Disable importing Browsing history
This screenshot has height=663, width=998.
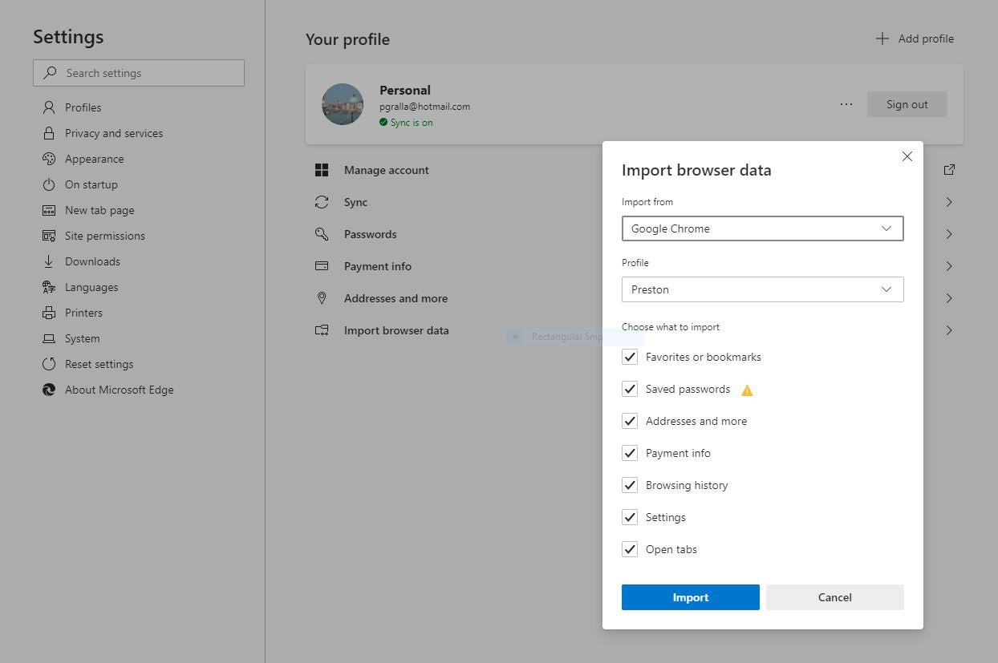click(630, 485)
